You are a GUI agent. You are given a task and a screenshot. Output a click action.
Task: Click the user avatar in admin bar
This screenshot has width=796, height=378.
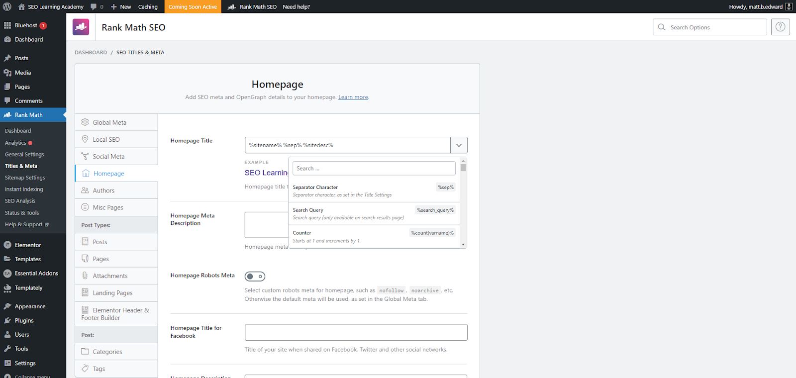pos(789,7)
